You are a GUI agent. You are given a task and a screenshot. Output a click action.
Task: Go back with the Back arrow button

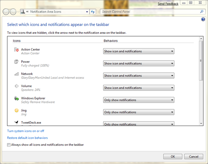pos(6,12)
